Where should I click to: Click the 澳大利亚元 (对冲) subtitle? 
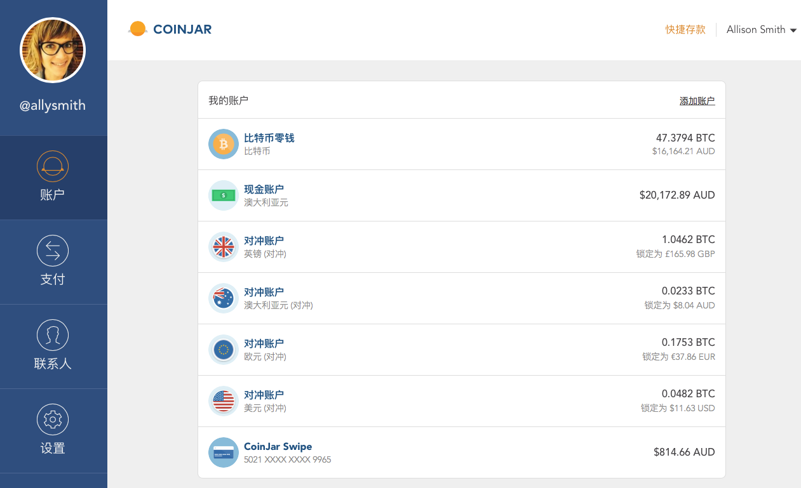pos(278,305)
